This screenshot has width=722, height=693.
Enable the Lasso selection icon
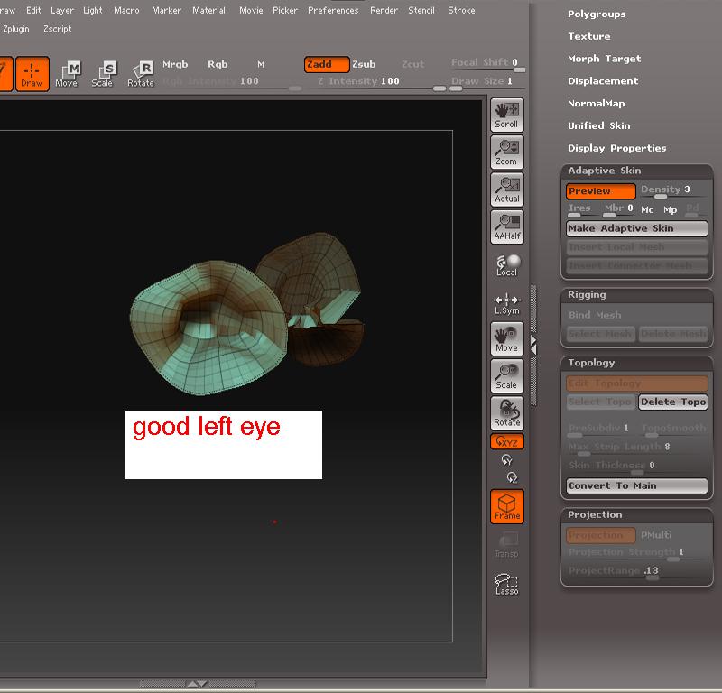[x=506, y=584]
